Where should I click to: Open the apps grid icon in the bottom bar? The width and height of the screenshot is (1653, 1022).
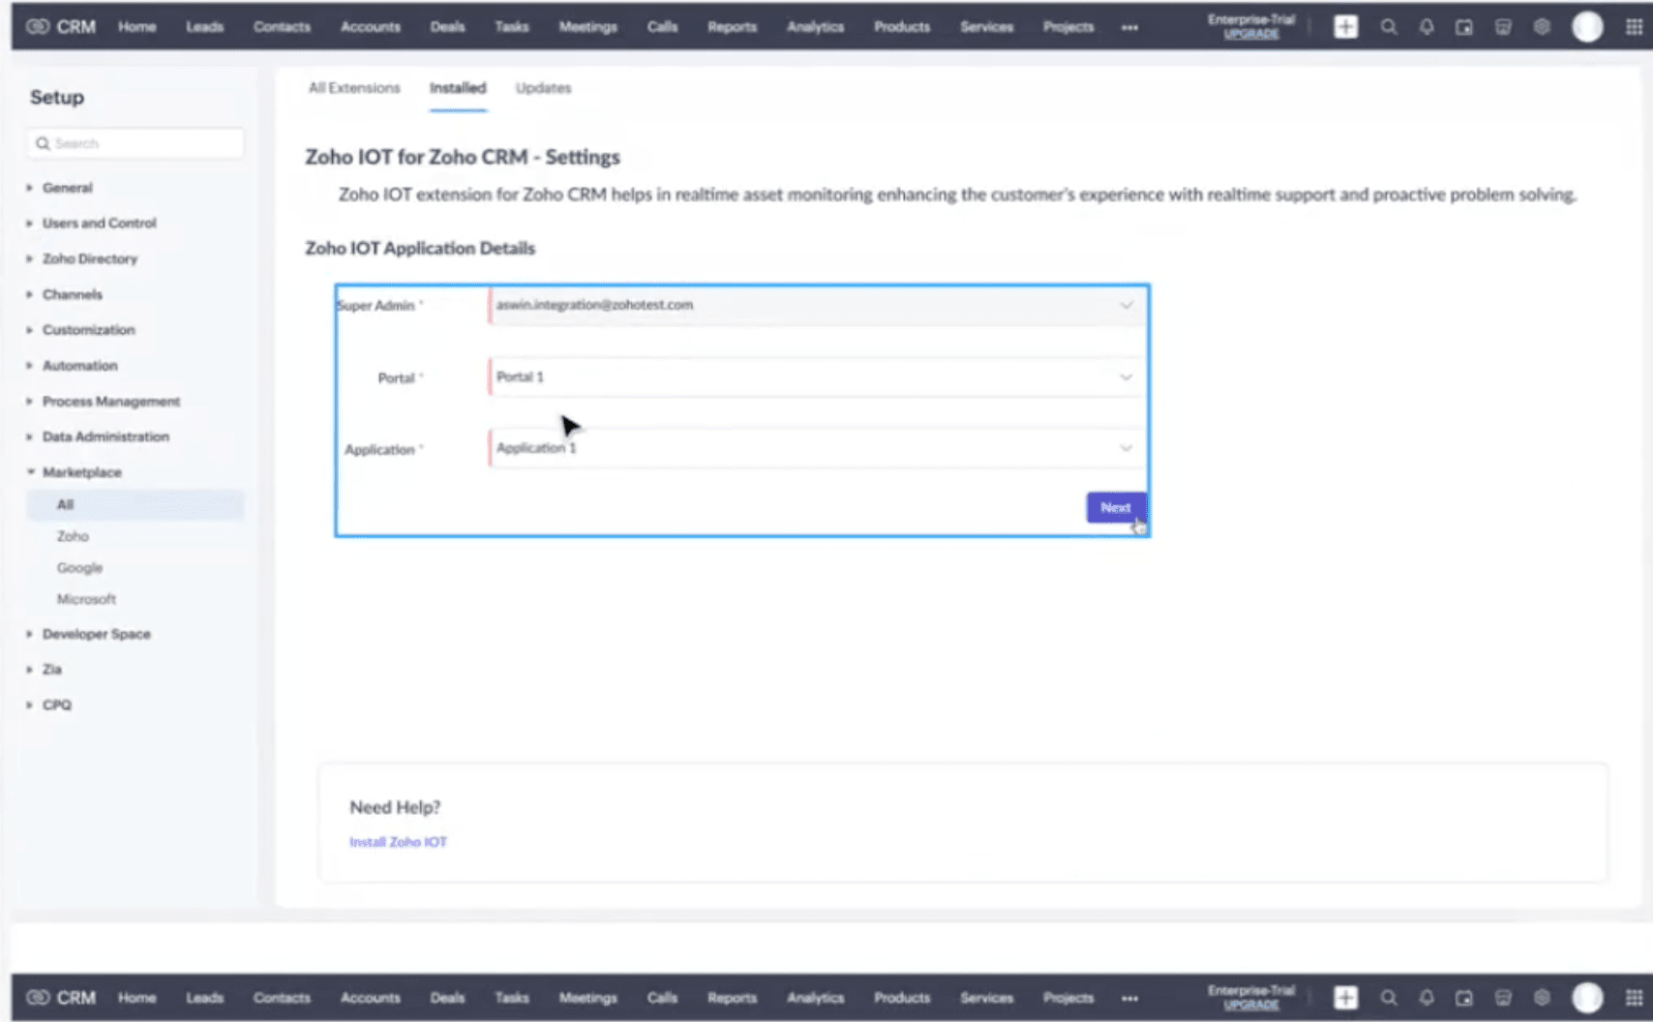[x=1634, y=998]
